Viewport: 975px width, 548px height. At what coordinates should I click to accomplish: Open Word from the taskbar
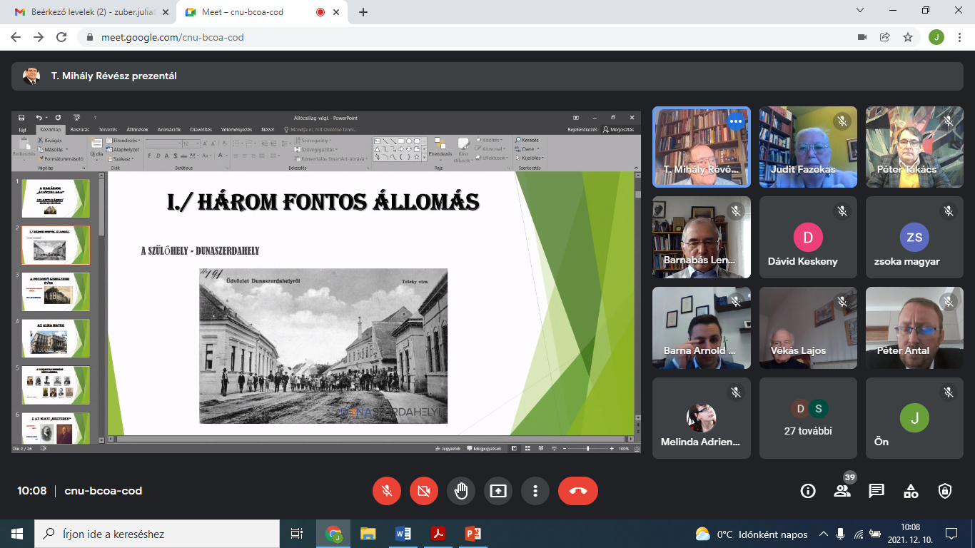coord(403,534)
